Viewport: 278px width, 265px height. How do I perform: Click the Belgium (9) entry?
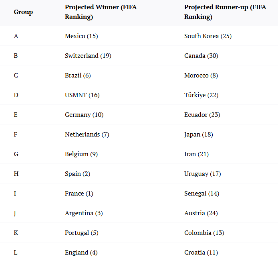click(x=80, y=154)
